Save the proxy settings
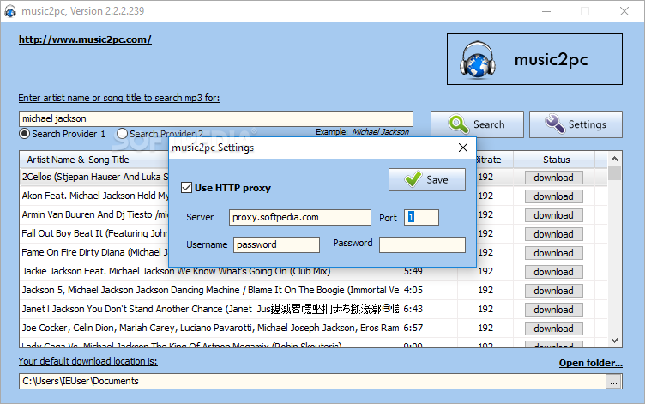This screenshot has width=645, height=404. click(427, 179)
